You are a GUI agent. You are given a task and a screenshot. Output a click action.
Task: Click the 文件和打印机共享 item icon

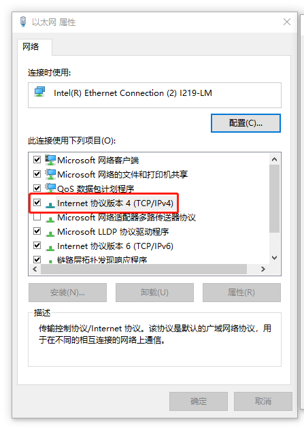coord(50,174)
